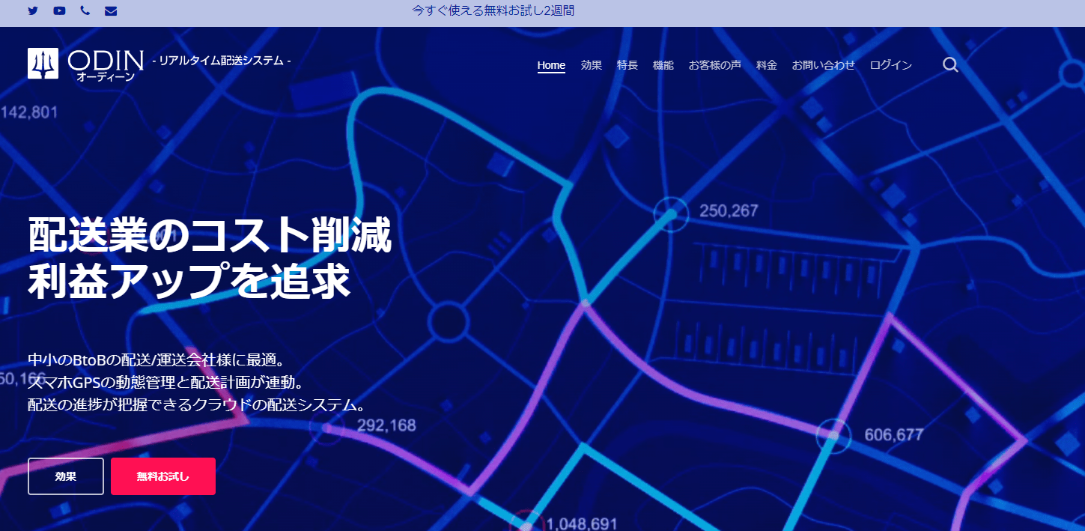
Task: Click the email envelope icon
Action: coord(111,11)
